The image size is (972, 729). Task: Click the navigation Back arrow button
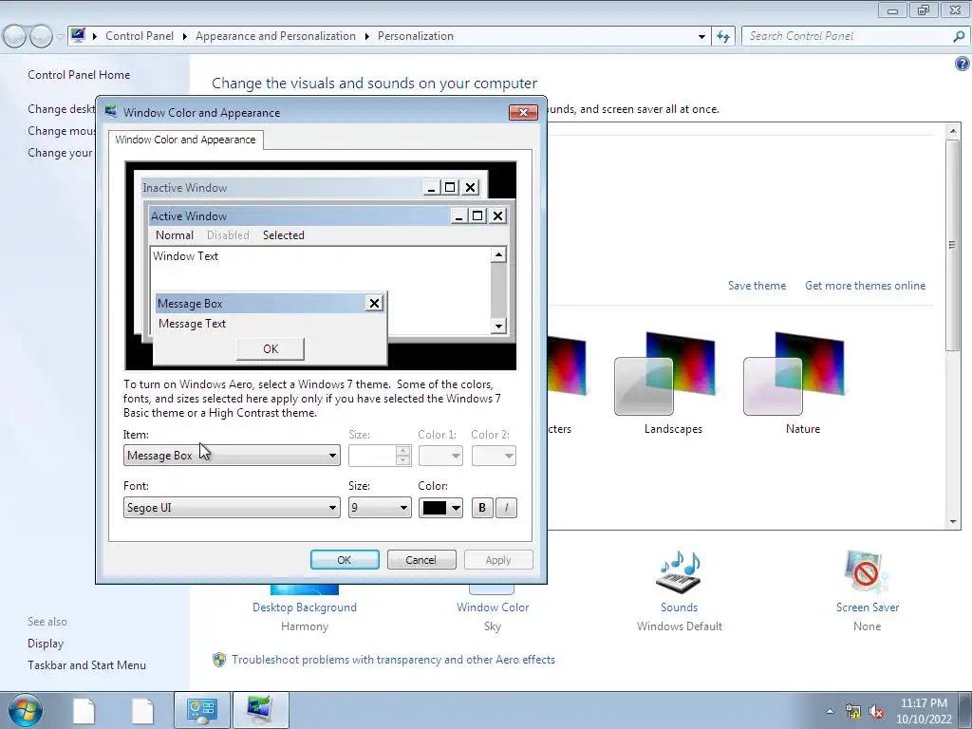[x=14, y=37]
